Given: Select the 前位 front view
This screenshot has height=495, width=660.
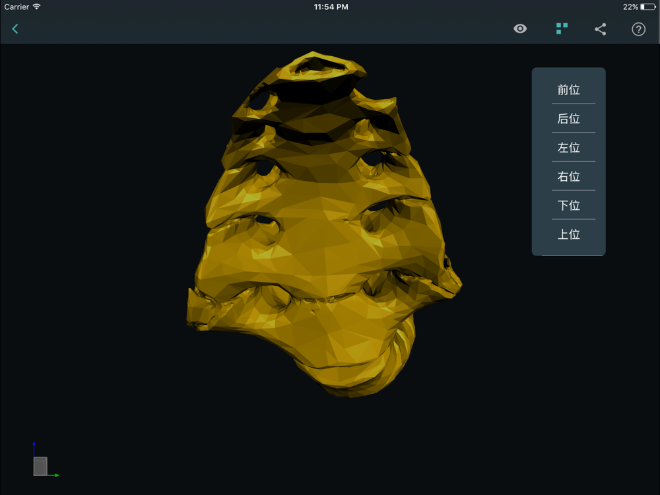Looking at the screenshot, I should (568, 90).
